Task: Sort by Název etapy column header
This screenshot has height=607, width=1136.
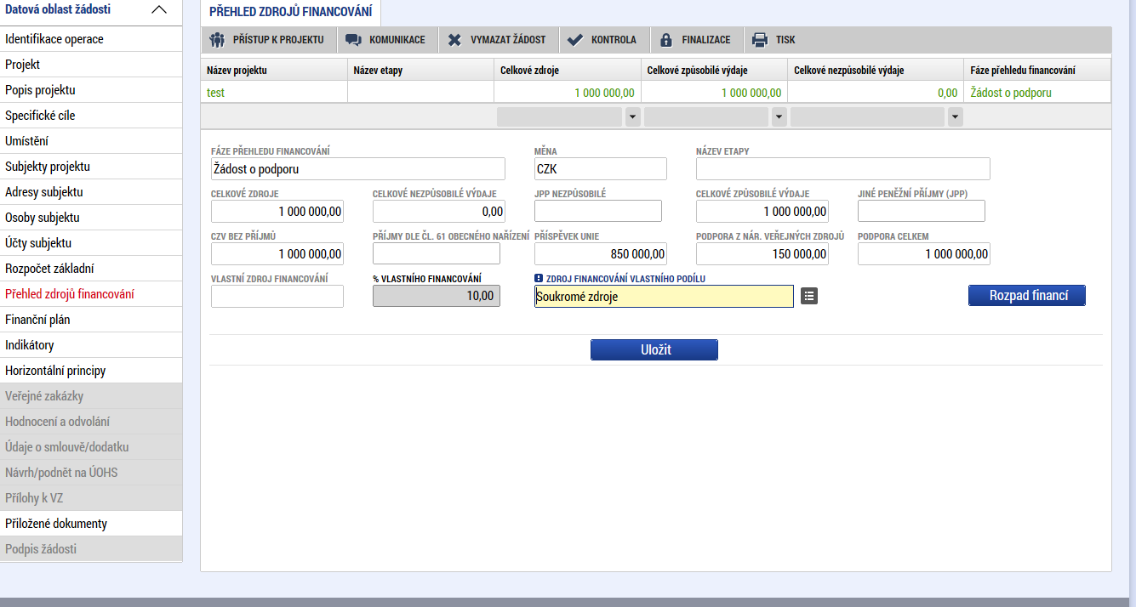Action: (420, 70)
